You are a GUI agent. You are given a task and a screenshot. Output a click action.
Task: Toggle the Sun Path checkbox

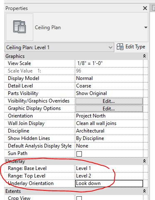79,154
